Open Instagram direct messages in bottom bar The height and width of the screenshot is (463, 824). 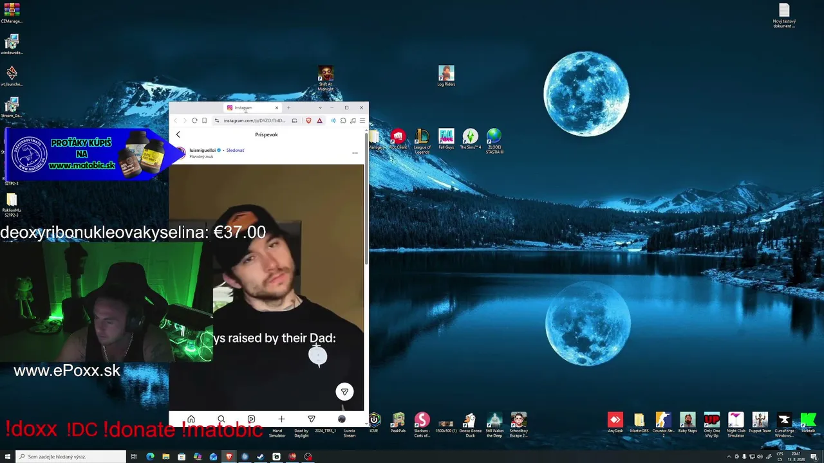[312, 419]
